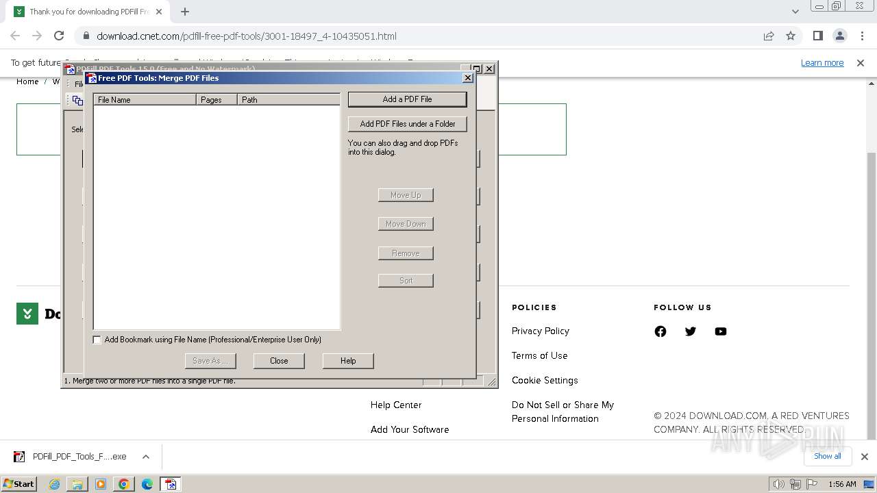Click the address bar URL
Screen dimensions: 877x493
coord(247,36)
